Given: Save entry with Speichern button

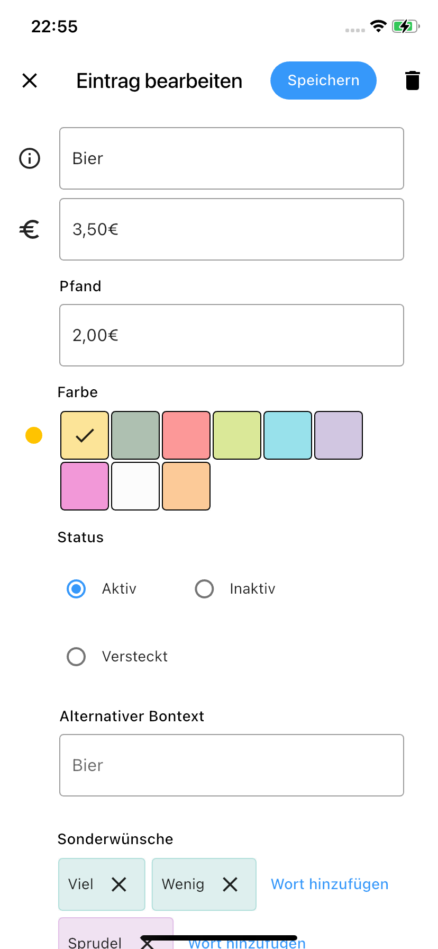Looking at the screenshot, I should 323,80.
